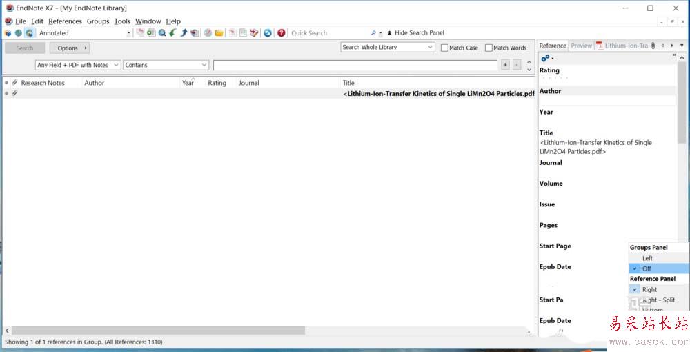690x352 pixels.
Task: Click the EndNote icon left of File menu
Action: tap(9, 21)
